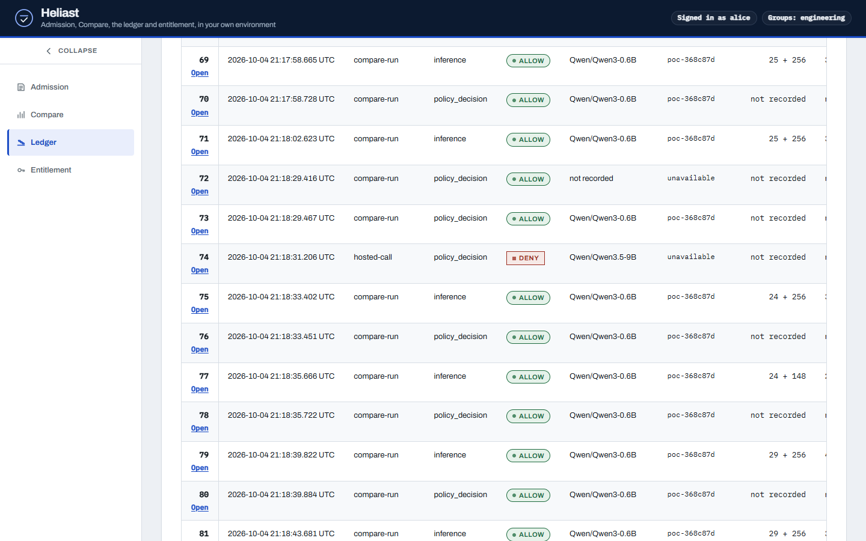This screenshot has height=541, width=866.
Task: Open ledger entry 73
Action: 200,231
